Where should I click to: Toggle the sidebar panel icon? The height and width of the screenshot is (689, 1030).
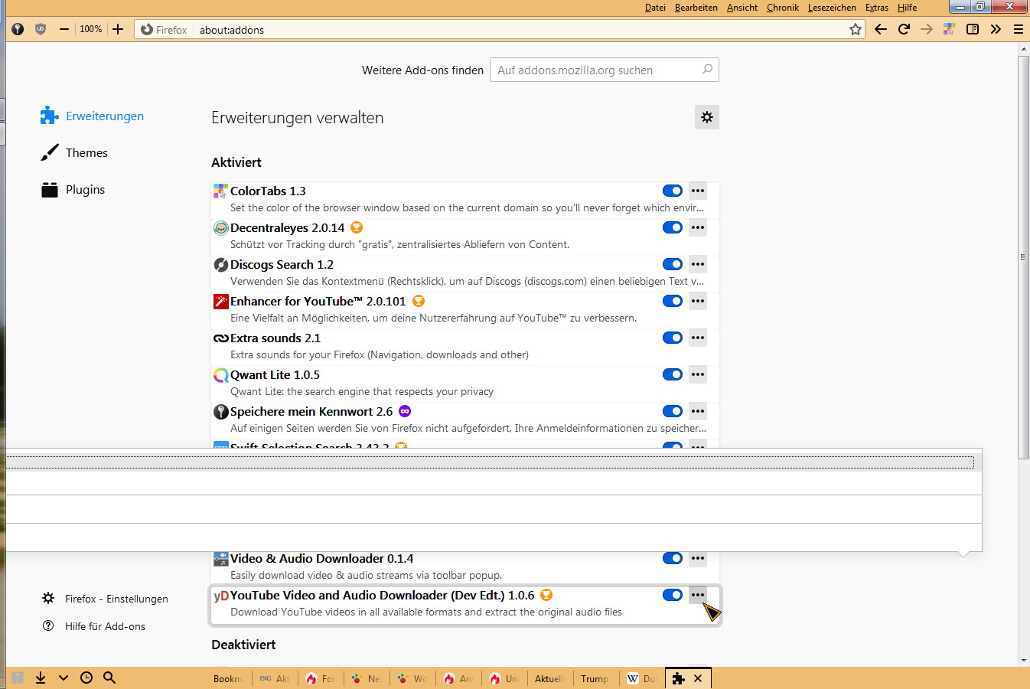point(973,29)
